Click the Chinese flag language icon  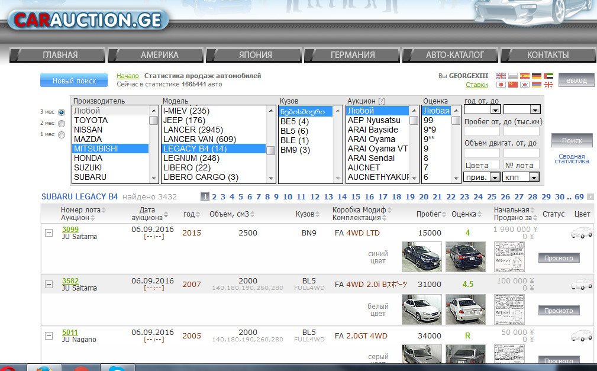[x=513, y=85]
